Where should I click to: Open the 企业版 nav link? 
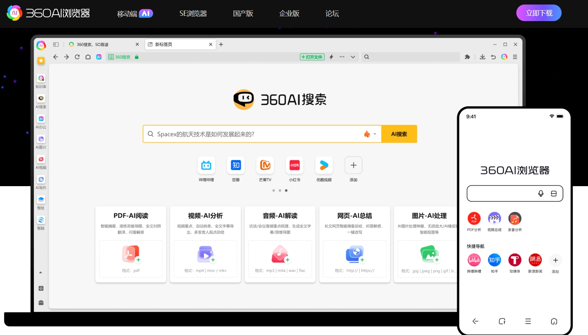click(289, 14)
